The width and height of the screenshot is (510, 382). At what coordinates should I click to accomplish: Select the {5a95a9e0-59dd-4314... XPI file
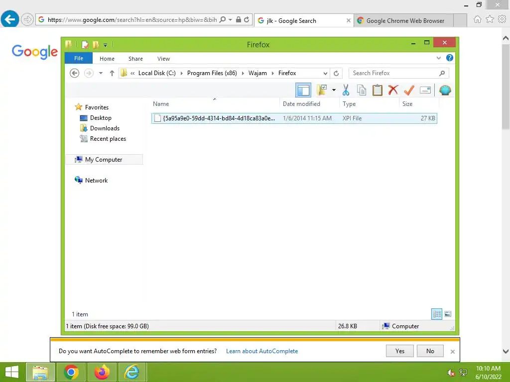pyautogui.click(x=294, y=118)
